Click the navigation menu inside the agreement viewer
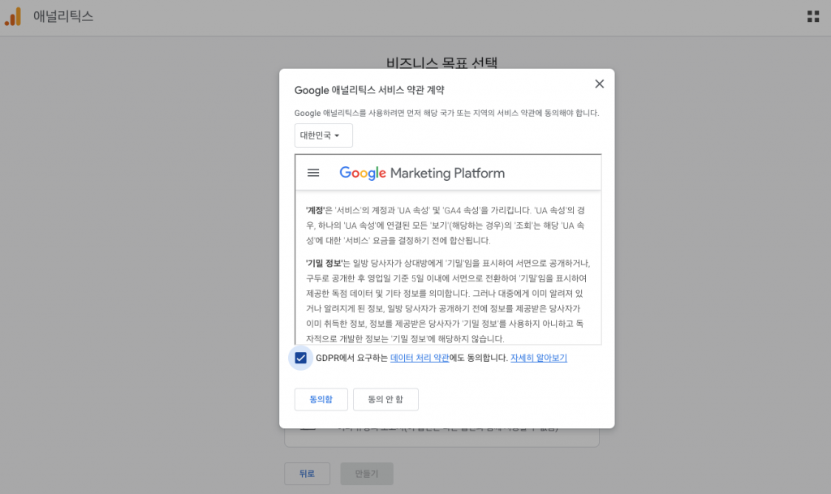 point(313,172)
